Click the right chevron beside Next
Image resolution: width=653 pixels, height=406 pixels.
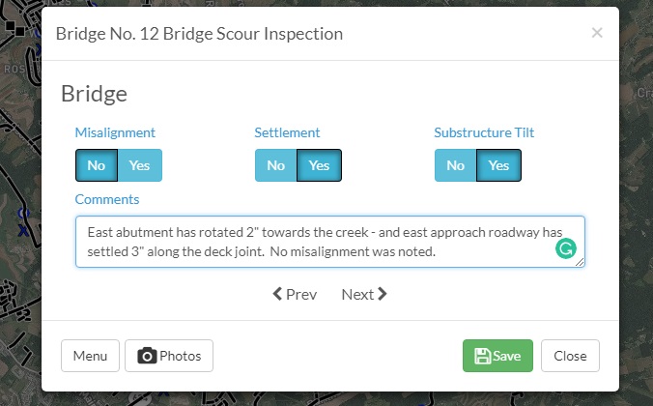pos(383,294)
